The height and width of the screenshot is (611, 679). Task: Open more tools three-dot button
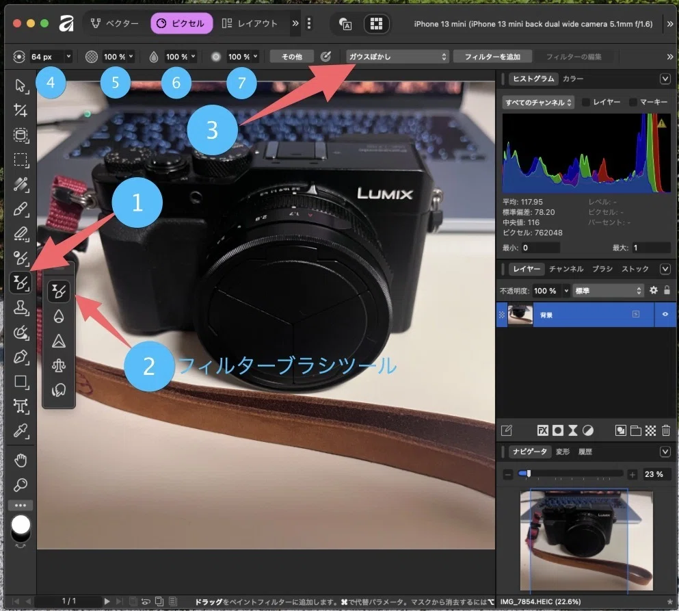point(21,505)
